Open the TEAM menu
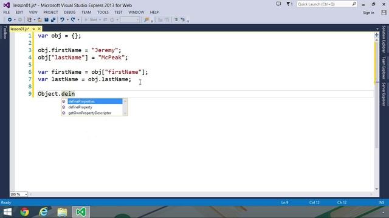Viewport: 389px width, 218px height. 86,12
